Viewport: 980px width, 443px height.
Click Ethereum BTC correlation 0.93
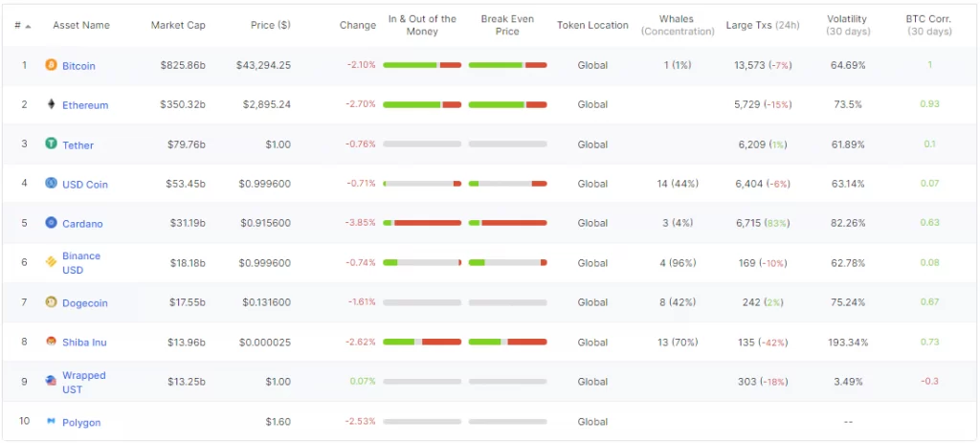[929, 104]
